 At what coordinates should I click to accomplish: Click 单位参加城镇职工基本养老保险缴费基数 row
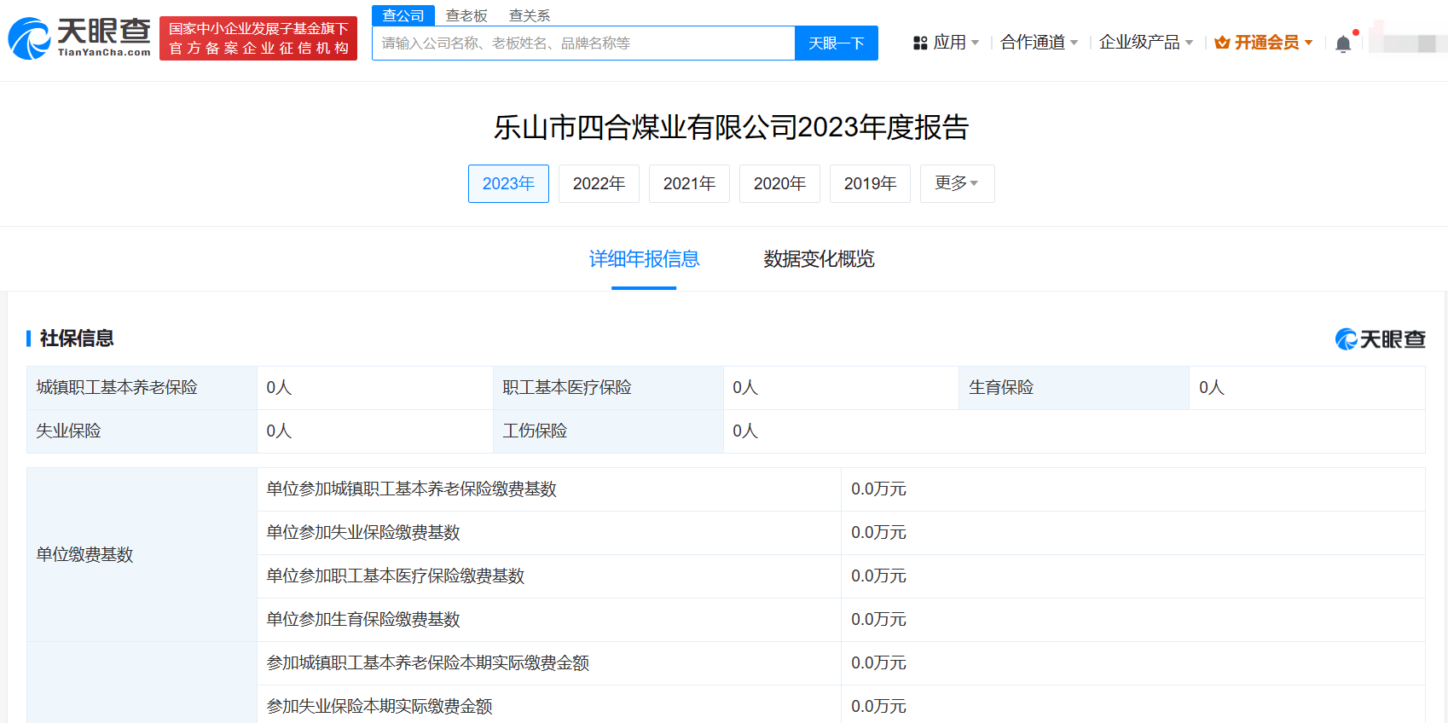tap(841, 489)
